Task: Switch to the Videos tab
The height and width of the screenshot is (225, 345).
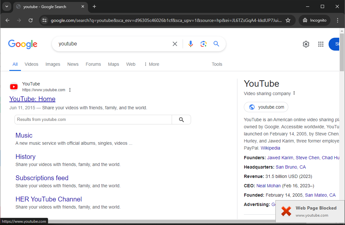Action: point(32,64)
